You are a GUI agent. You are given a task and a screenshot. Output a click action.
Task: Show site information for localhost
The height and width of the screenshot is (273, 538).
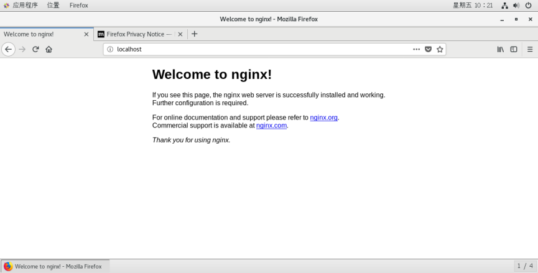110,49
